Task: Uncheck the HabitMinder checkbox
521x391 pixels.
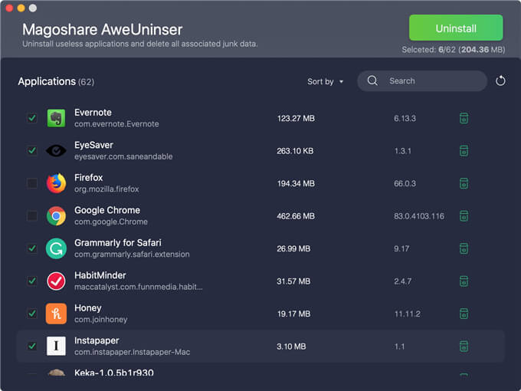Action: [32, 281]
